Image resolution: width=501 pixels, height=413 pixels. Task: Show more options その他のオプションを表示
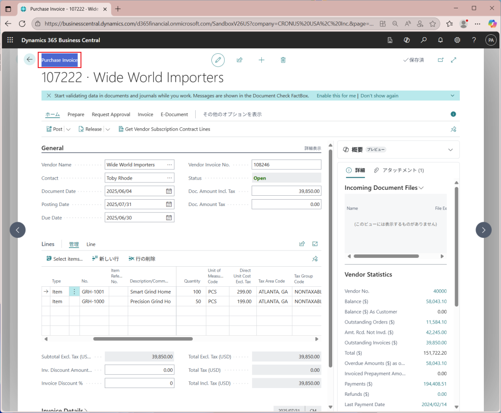coord(232,115)
